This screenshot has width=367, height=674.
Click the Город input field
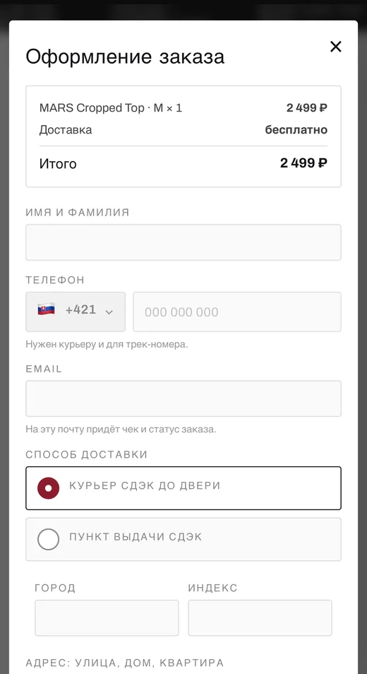(107, 618)
